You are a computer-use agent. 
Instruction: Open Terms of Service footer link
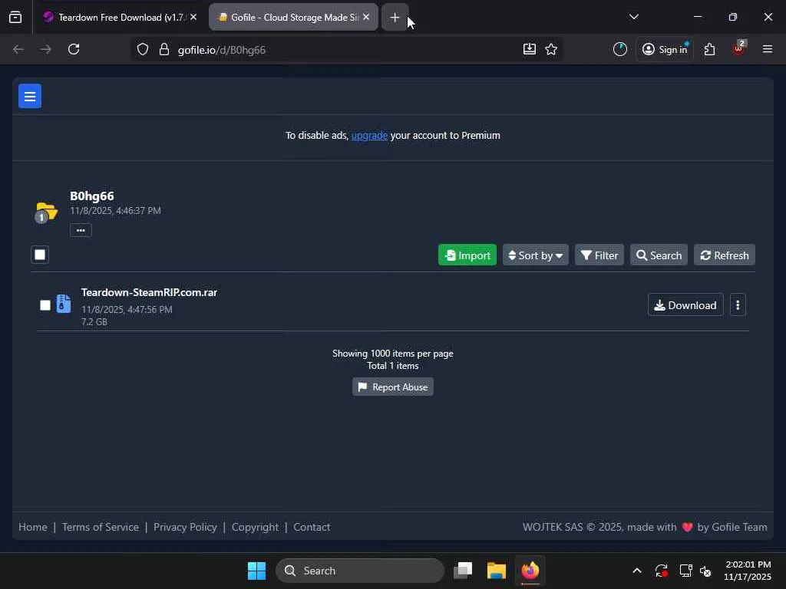click(101, 527)
